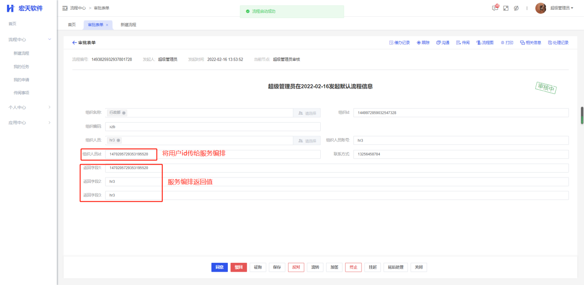Image resolution: width=584 pixels, height=285 pixels.
Task: Open 我的任务 in sidebar
Action: (x=21, y=67)
